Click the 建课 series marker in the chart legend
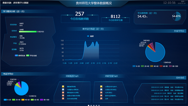The height and width of the screenshot is (106, 188). [88, 36]
